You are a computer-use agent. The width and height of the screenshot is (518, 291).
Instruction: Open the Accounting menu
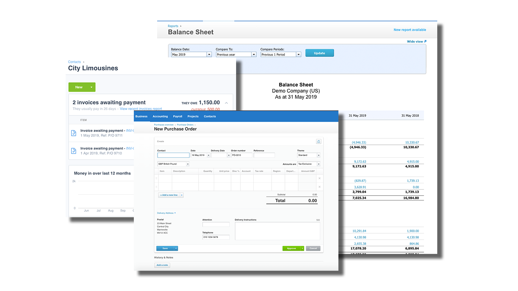(x=160, y=116)
